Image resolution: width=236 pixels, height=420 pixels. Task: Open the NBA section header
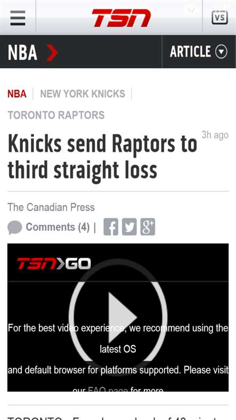point(22,52)
